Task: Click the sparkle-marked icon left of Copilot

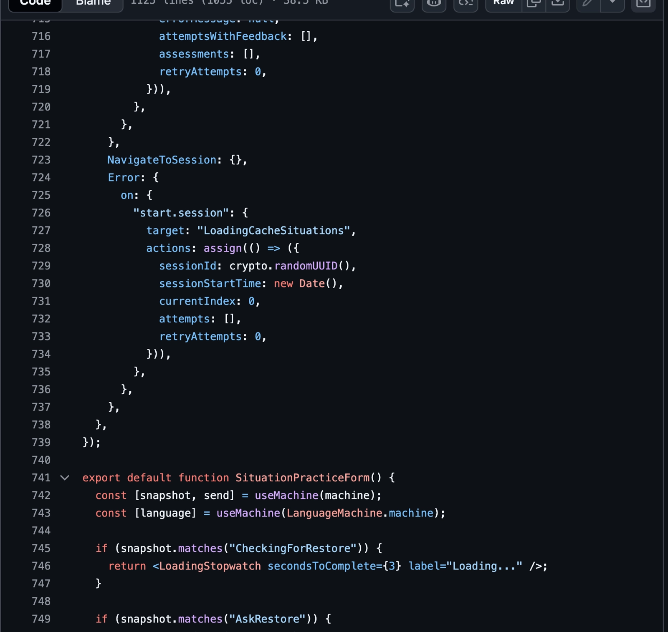Action: 402,3
